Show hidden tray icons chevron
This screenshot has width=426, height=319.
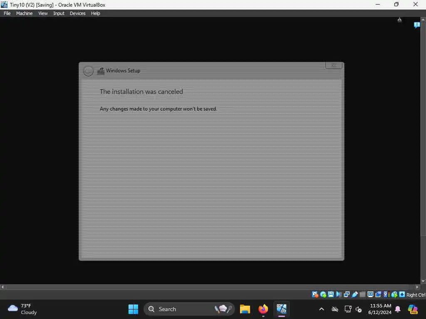[x=322, y=309]
